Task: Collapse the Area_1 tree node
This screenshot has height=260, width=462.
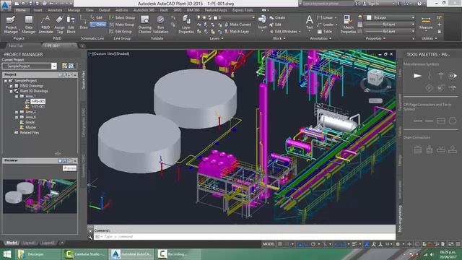Action: (x=17, y=96)
